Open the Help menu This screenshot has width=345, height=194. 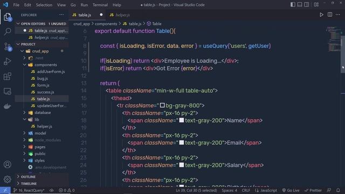117,5
